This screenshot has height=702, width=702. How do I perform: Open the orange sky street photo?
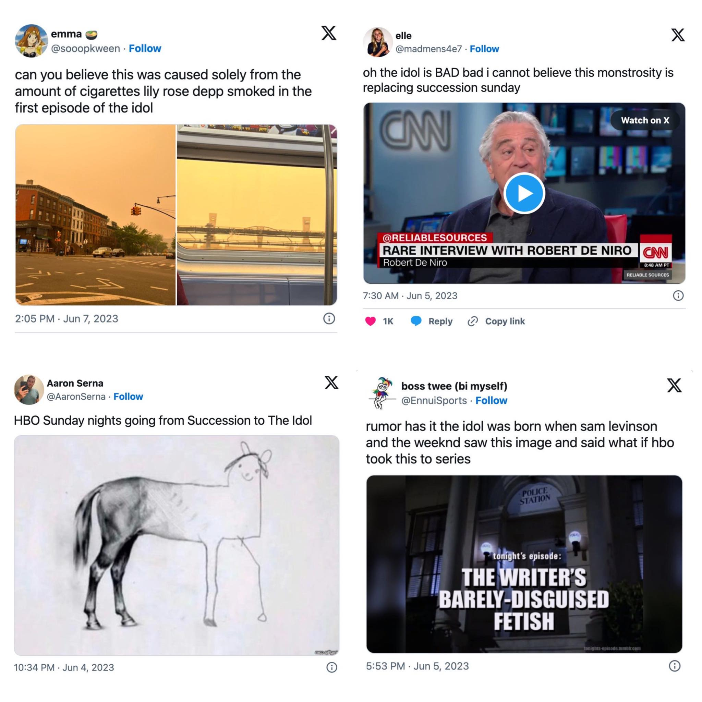pyautogui.click(x=96, y=215)
